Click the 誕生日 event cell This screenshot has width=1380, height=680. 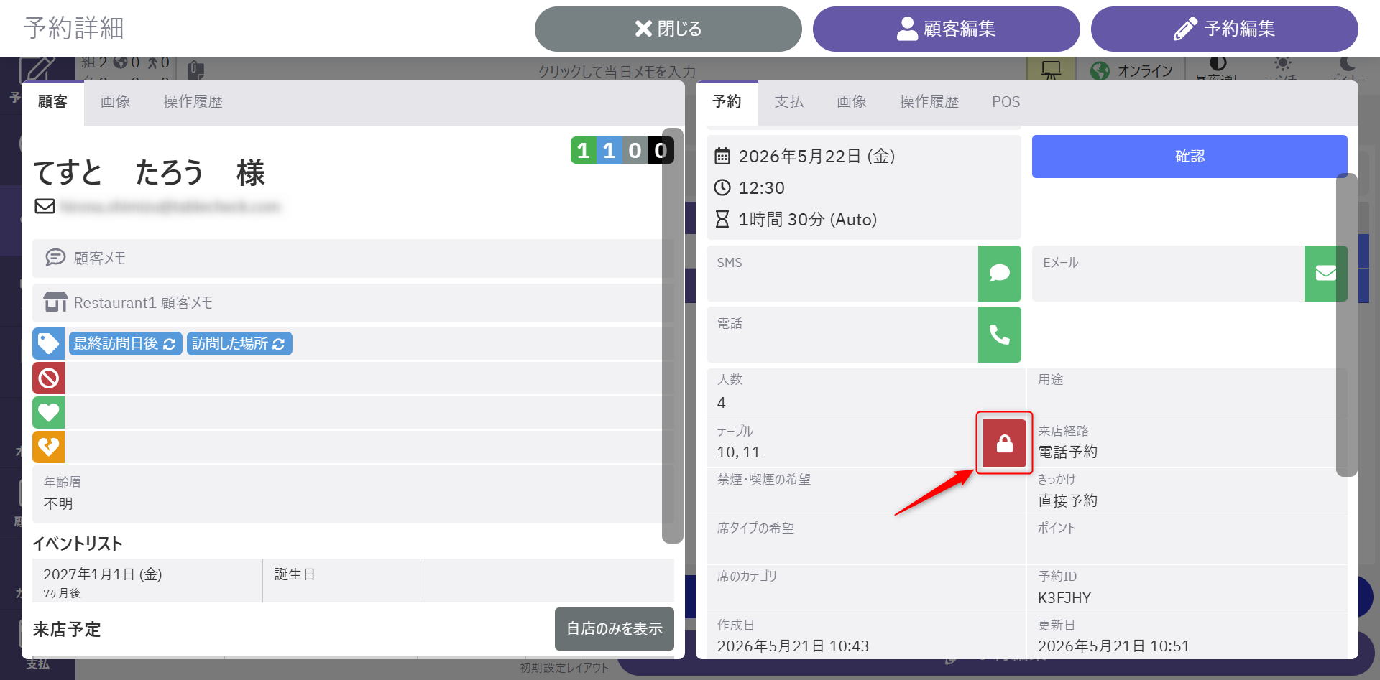342,580
